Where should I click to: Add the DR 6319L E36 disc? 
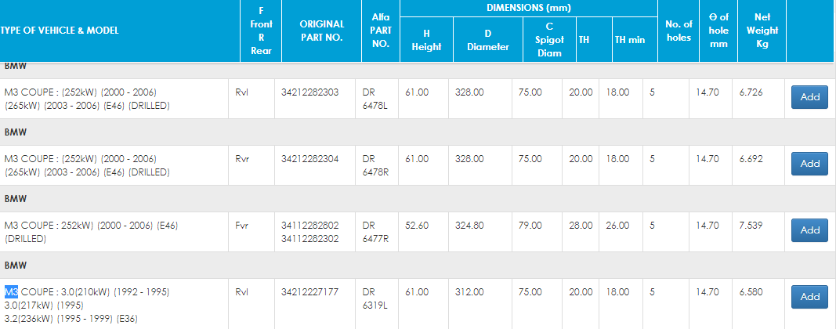point(809,297)
